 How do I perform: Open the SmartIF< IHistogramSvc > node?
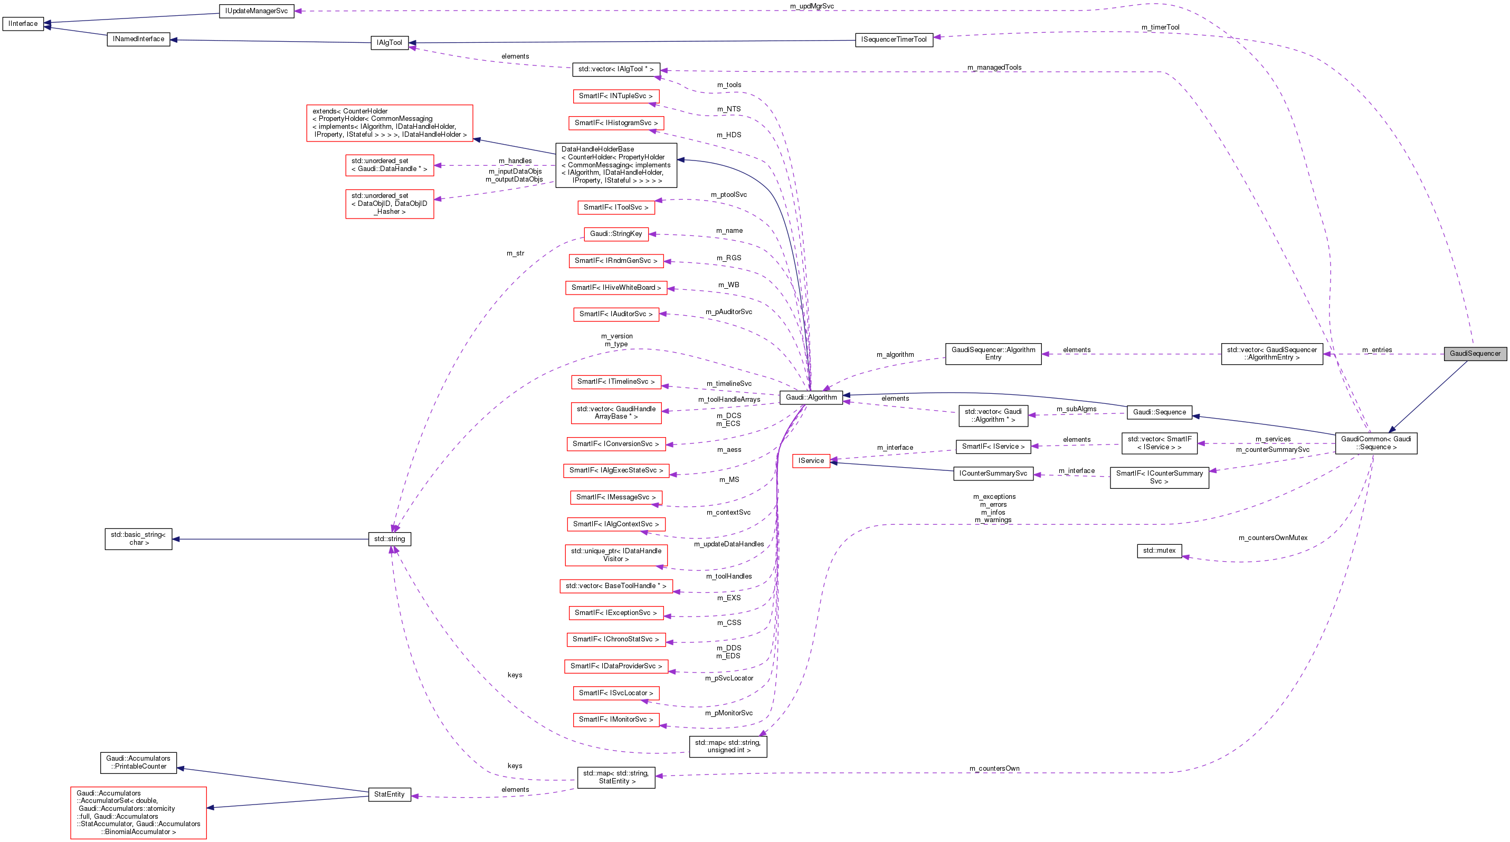point(616,123)
